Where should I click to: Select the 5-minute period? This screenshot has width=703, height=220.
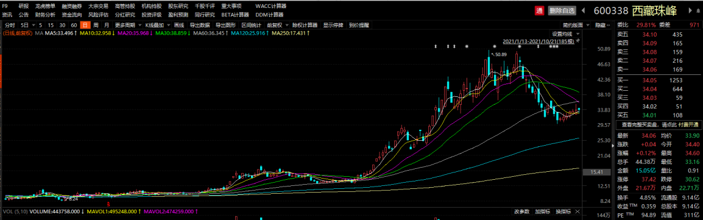pyautogui.click(x=41, y=25)
